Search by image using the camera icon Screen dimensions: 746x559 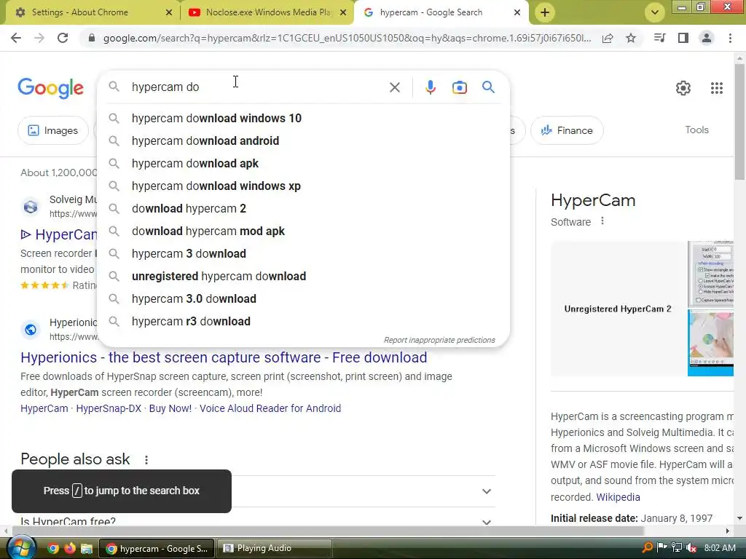click(x=459, y=87)
